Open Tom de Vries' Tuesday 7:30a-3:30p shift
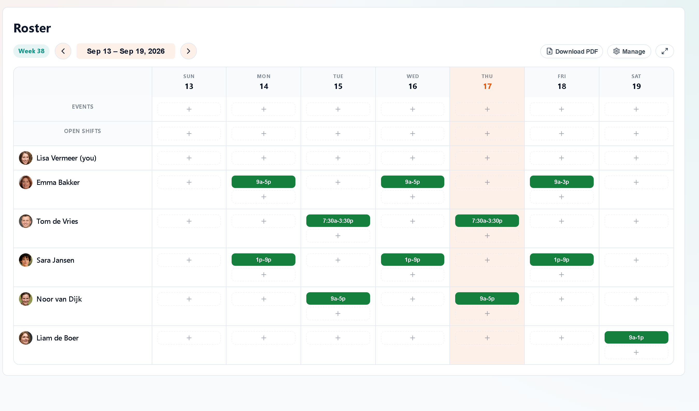The width and height of the screenshot is (699, 411). (338, 220)
